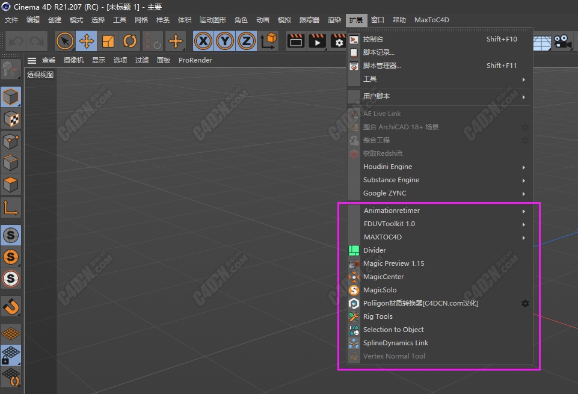Activate the Rotate tool
578x394 pixels.
coord(130,41)
